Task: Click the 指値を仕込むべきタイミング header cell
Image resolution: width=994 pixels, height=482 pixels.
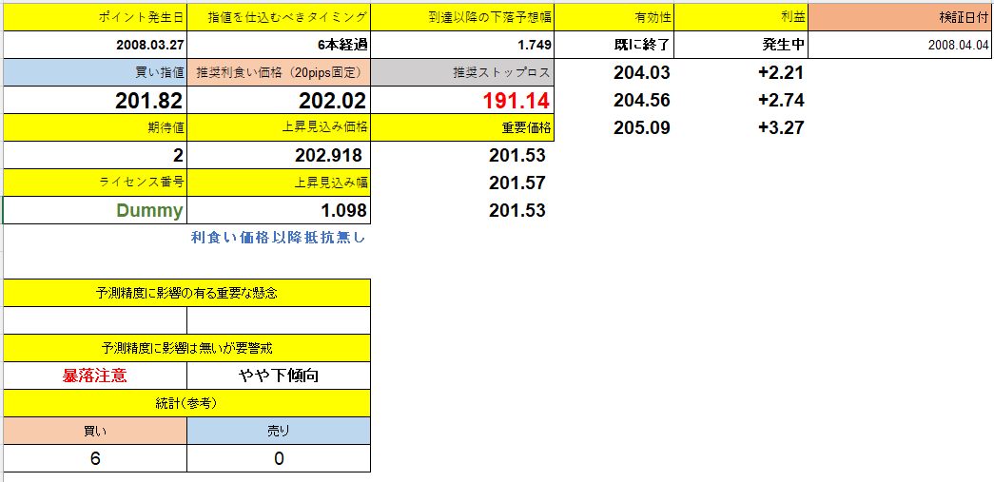Action: (279, 17)
